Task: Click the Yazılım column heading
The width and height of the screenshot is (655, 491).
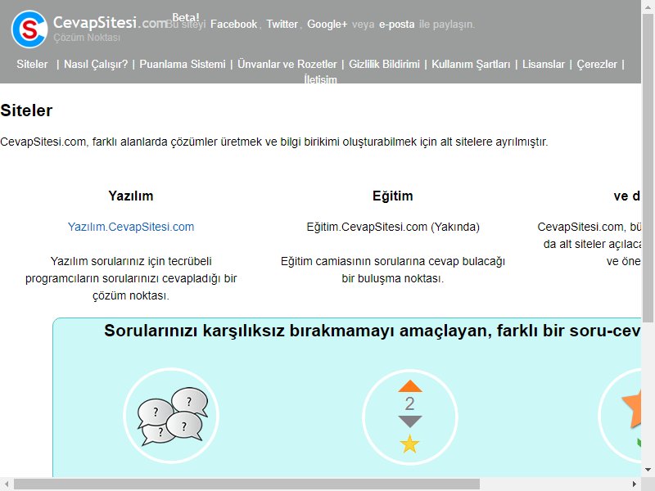Action: tap(131, 196)
